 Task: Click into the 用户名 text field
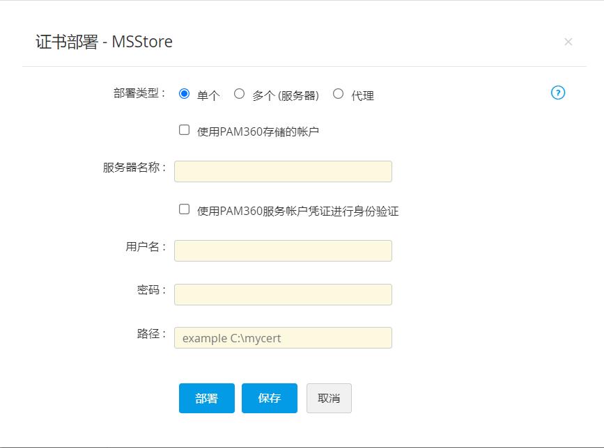[x=283, y=250]
